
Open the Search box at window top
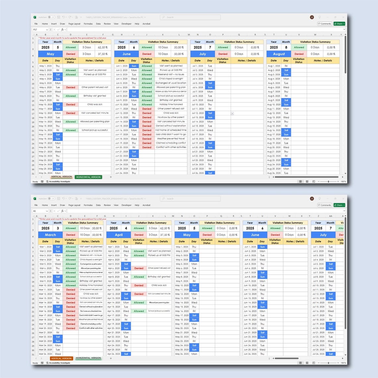coord(190,17)
